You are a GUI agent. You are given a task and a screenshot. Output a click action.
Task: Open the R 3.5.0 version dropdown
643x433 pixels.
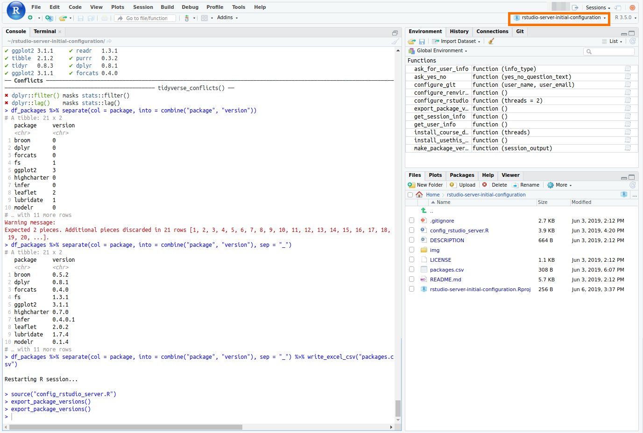[x=625, y=18]
